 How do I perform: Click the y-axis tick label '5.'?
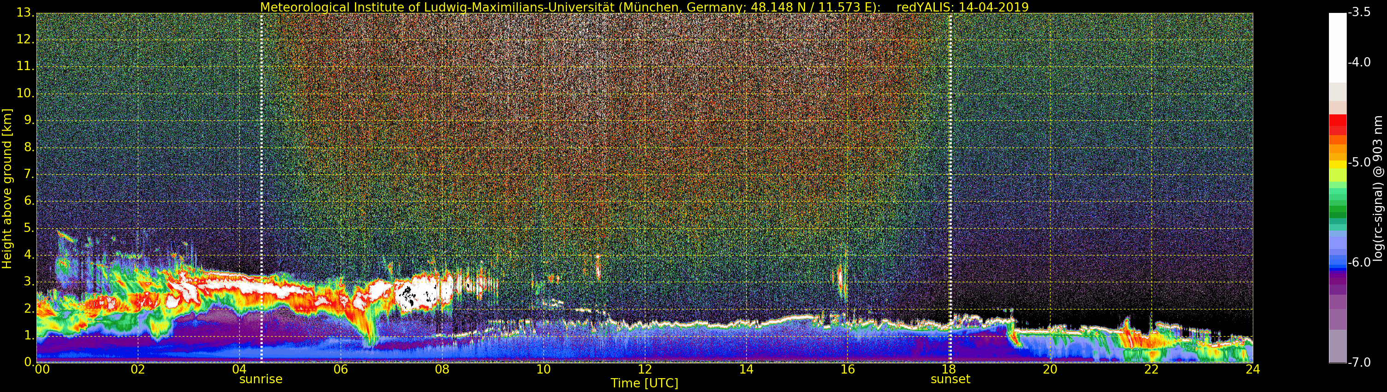tap(29, 228)
